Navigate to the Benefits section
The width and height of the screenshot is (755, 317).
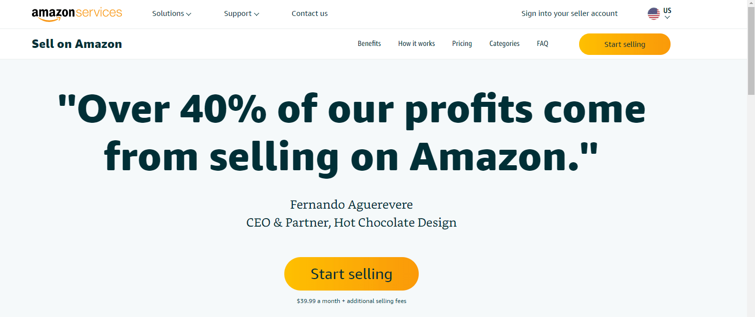point(369,43)
